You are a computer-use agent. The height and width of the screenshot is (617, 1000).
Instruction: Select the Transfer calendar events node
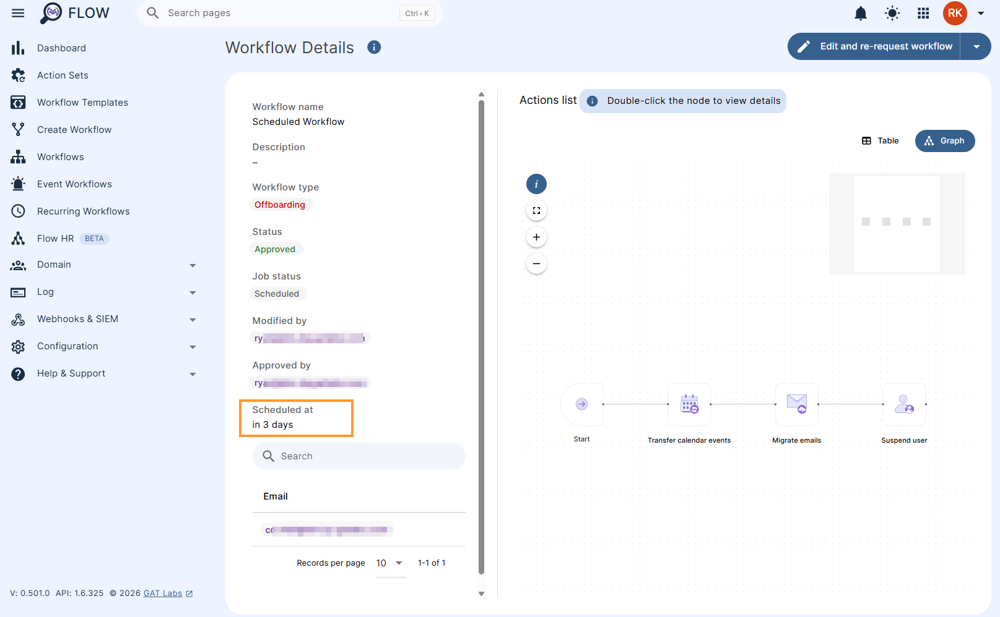(x=689, y=404)
